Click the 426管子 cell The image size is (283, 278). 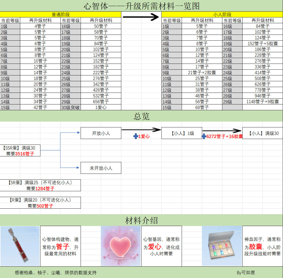(101, 90)
